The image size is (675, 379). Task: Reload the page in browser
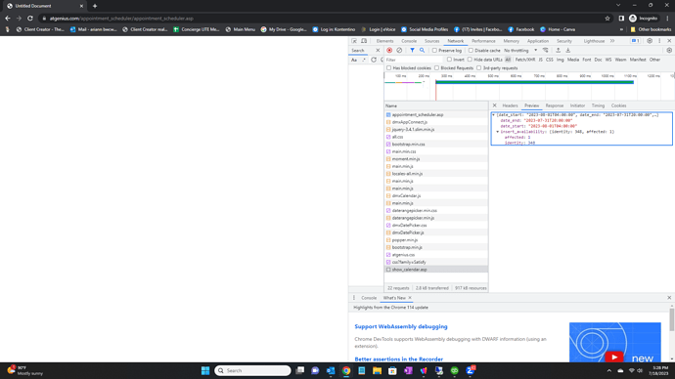[30, 18]
